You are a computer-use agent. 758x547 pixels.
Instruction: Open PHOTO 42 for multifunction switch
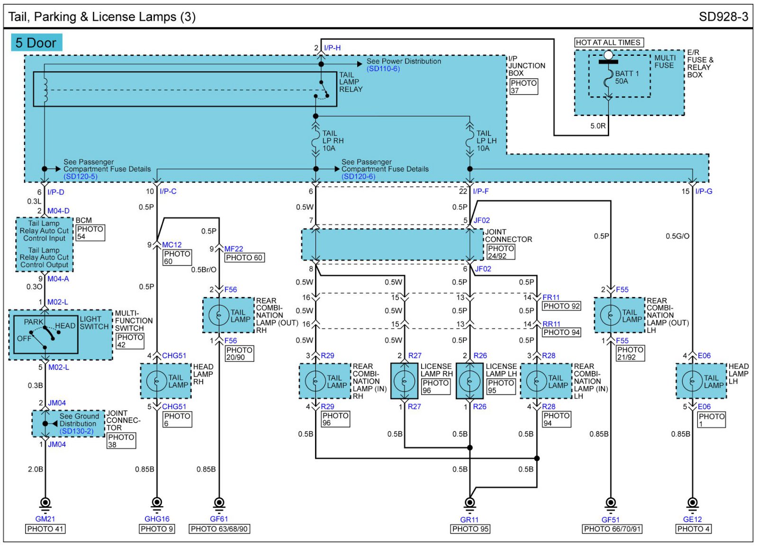pyautogui.click(x=130, y=341)
